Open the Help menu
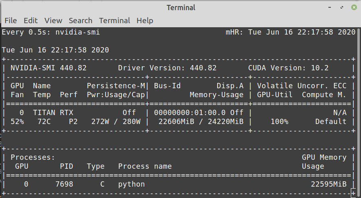Viewport: 361px width, 198px height. click(145, 21)
